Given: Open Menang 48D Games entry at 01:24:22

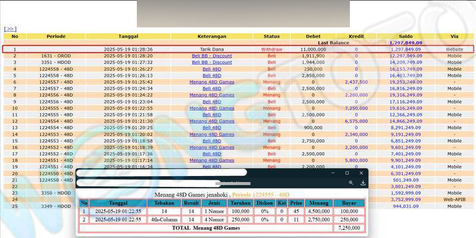Looking at the screenshot, I should coord(212,95).
